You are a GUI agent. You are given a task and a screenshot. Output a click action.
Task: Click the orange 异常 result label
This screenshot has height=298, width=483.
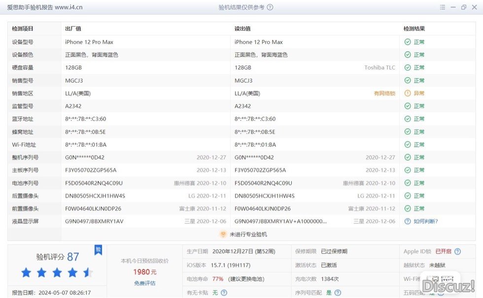419,93
